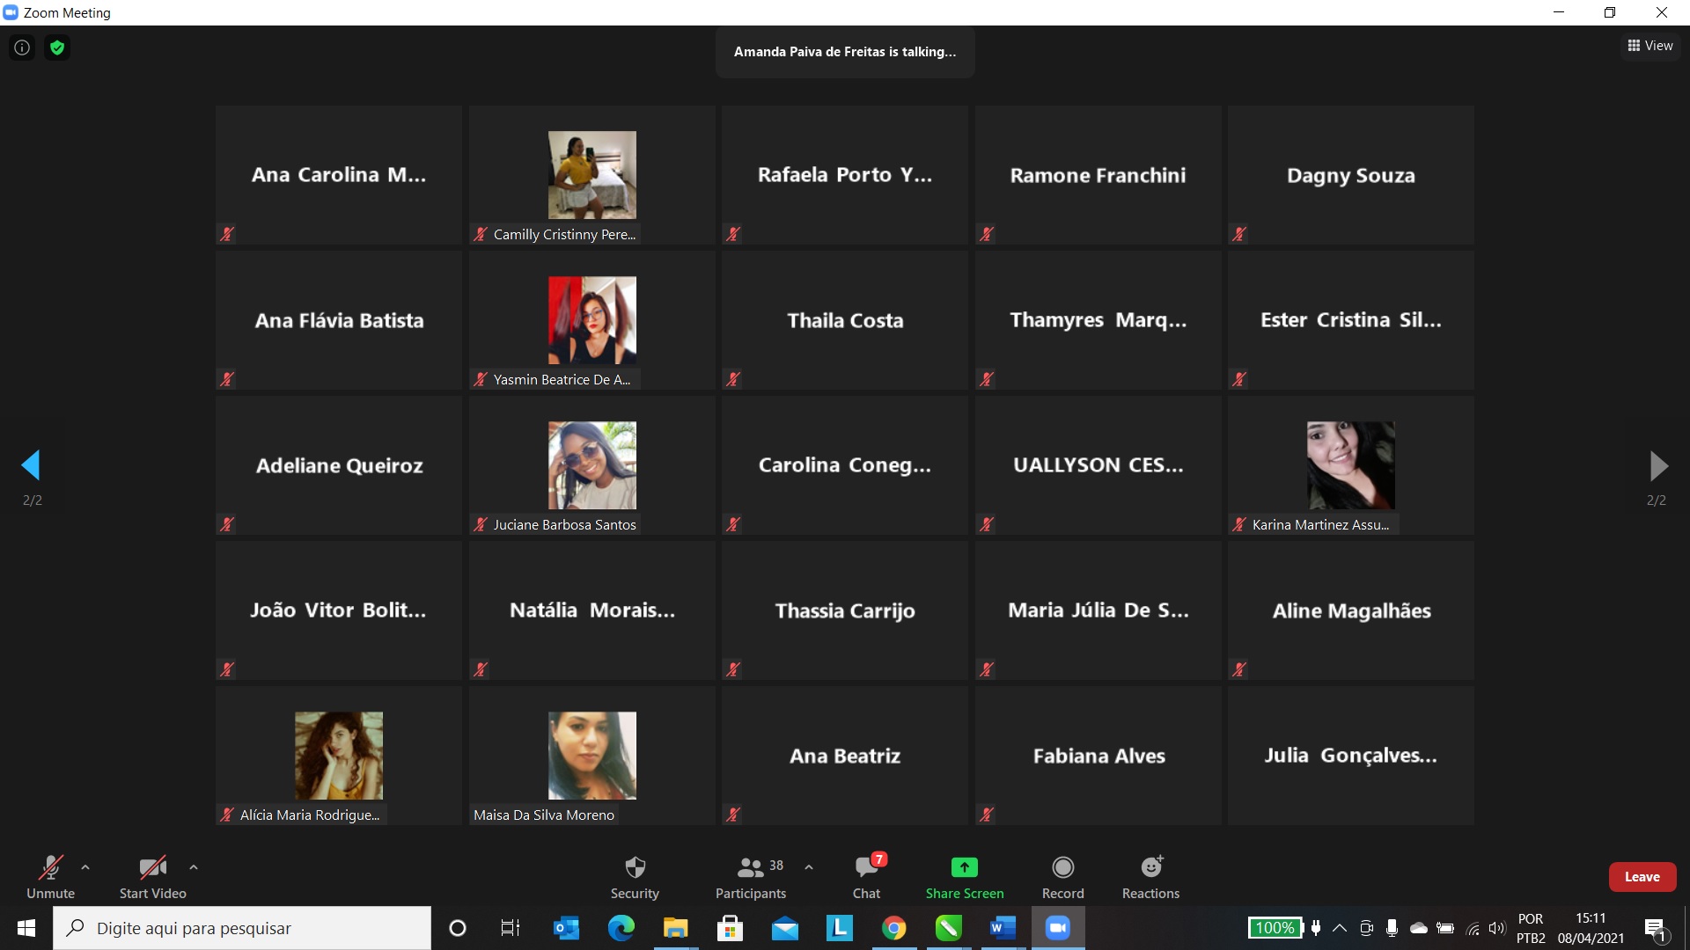Open the Chat panel
Image resolution: width=1690 pixels, height=950 pixels.
pyautogui.click(x=866, y=868)
